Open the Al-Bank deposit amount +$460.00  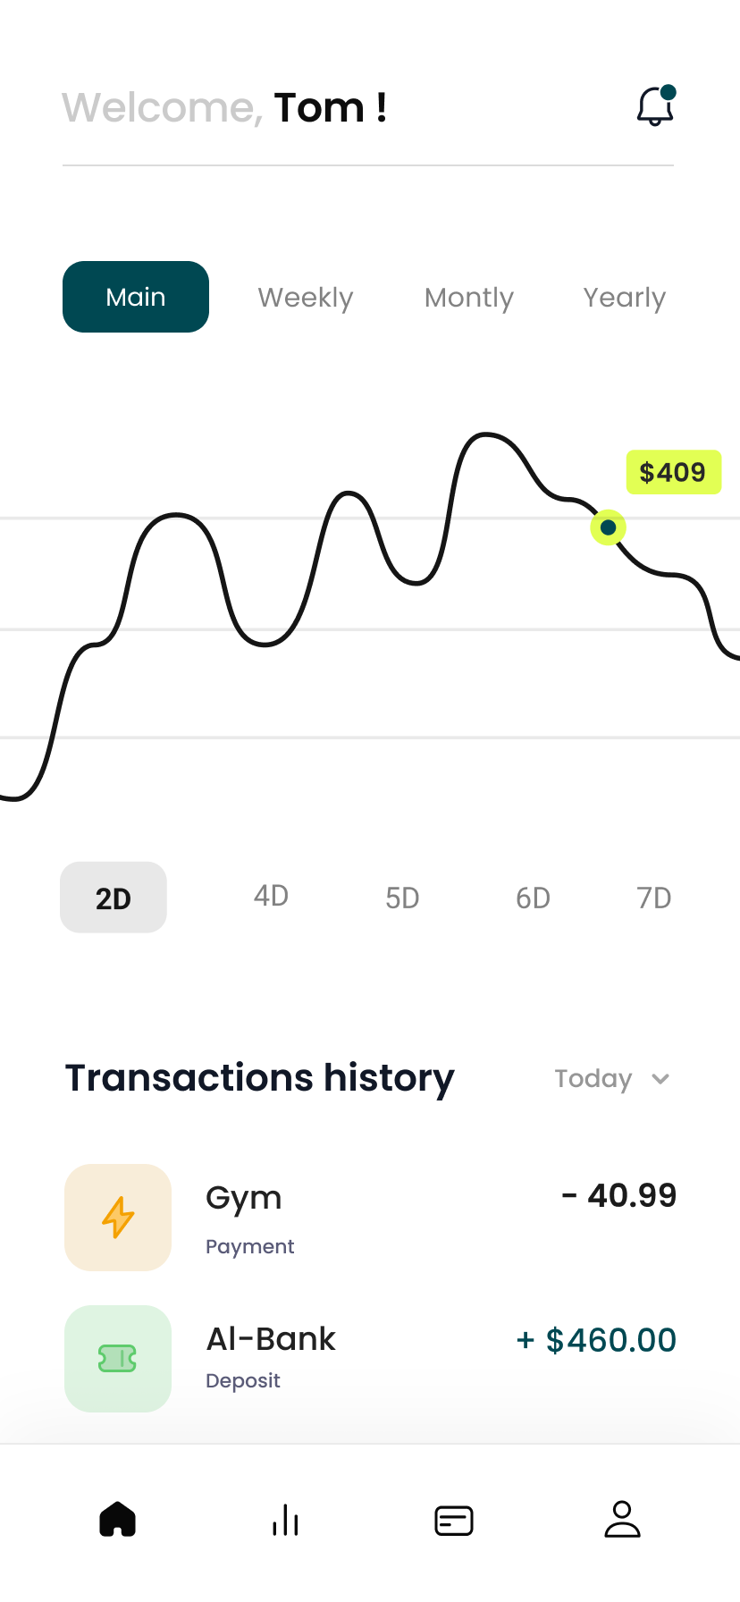(x=597, y=1340)
